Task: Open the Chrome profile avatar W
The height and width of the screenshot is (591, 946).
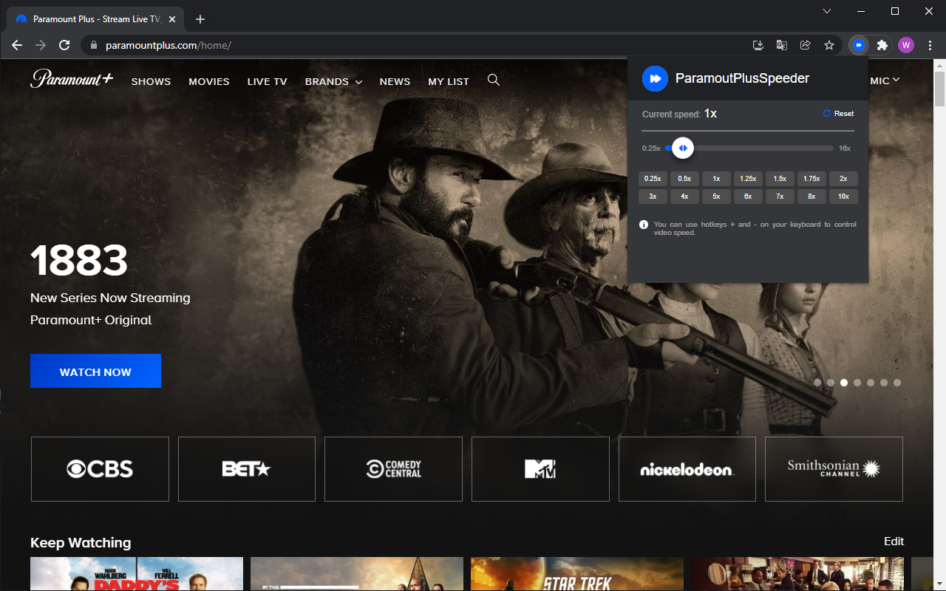Action: [x=906, y=45]
